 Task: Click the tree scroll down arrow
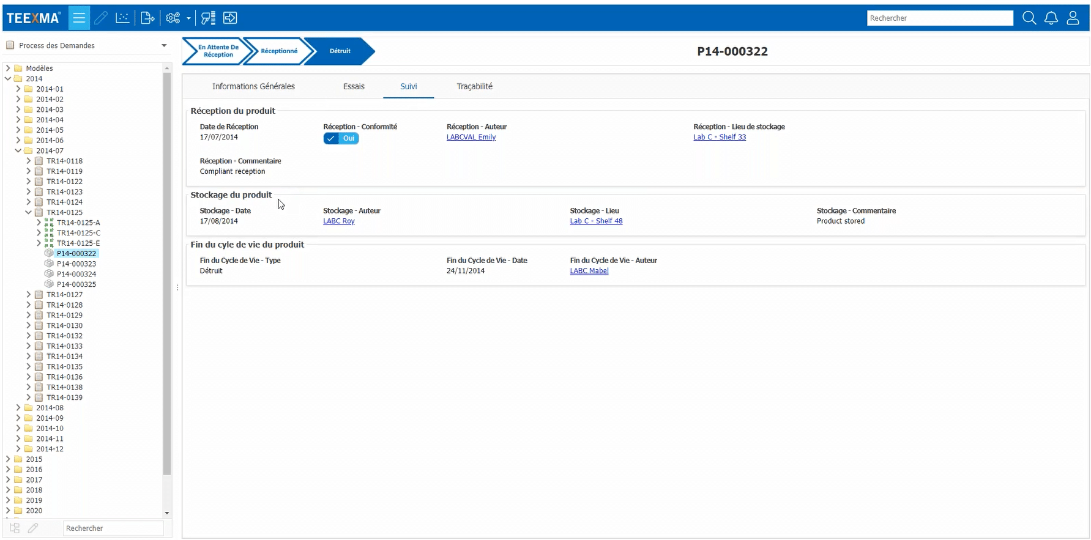pos(167,513)
